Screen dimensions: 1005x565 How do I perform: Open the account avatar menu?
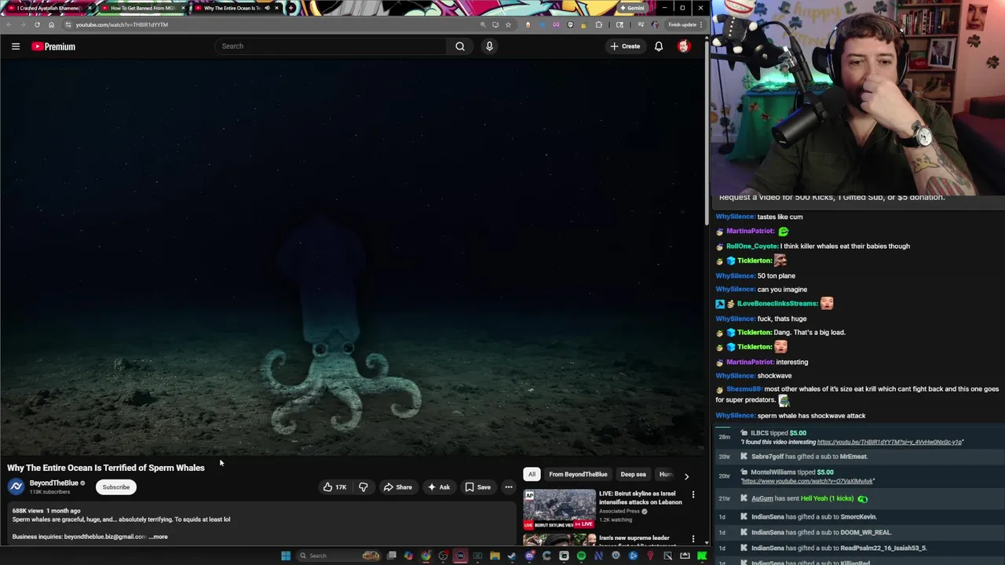click(x=684, y=46)
